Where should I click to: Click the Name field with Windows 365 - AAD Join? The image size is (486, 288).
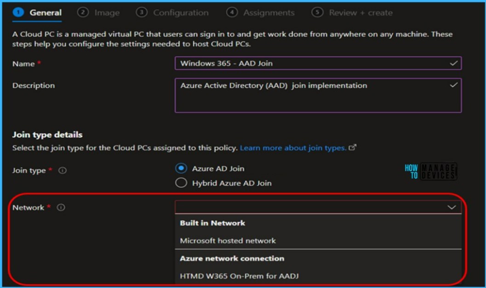click(318, 63)
